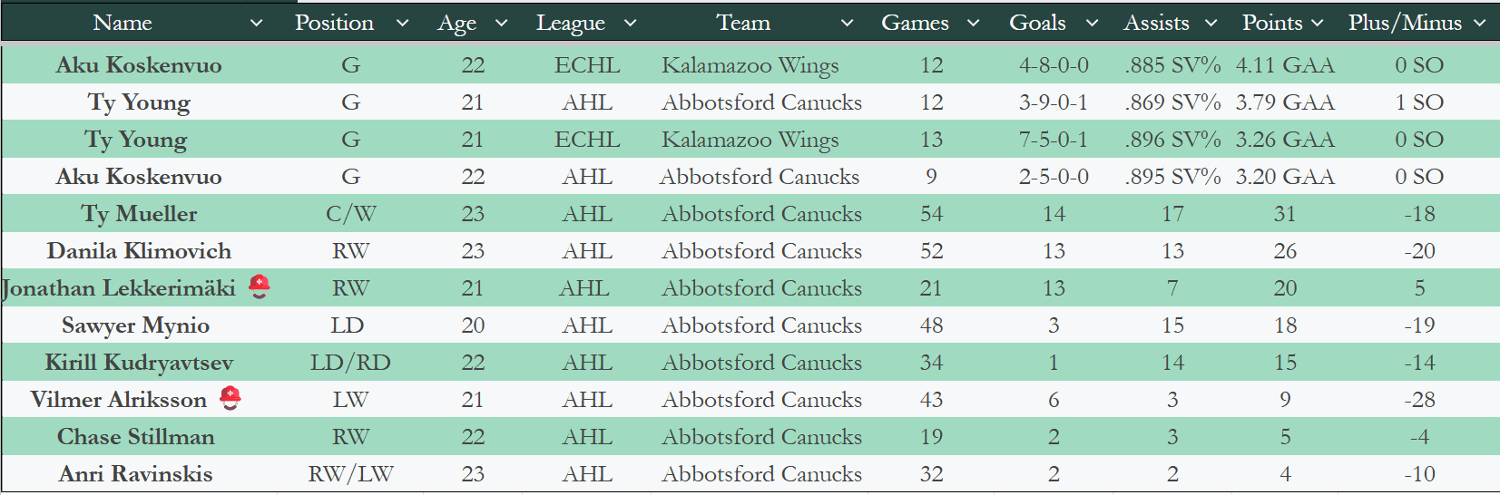Select the Ty Mueller player name
This screenshot has width=1500, height=495.
pos(139,214)
